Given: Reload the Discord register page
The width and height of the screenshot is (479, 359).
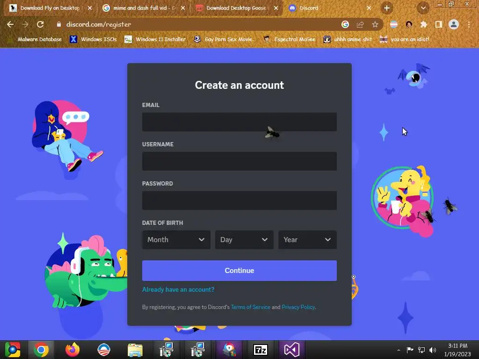Looking at the screenshot, I should pyautogui.click(x=40, y=24).
